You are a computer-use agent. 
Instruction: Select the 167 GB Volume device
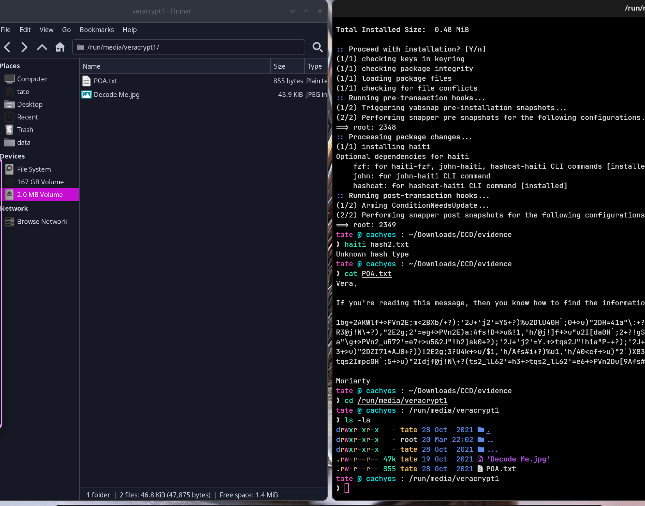40,182
